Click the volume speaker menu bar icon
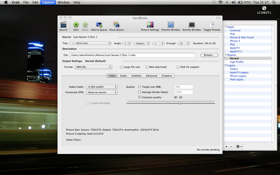The height and width of the screenshot is (175, 280). (x=233, y=2)
